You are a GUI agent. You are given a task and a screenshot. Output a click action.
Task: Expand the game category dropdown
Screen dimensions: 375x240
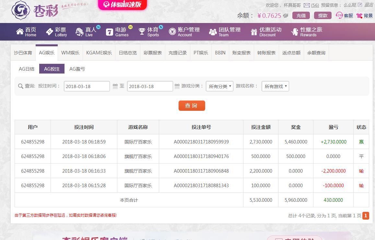click(219, 86)
